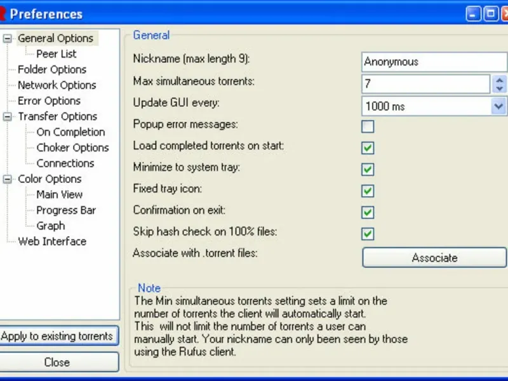Open the Peer List settings page

coord(57,54)
